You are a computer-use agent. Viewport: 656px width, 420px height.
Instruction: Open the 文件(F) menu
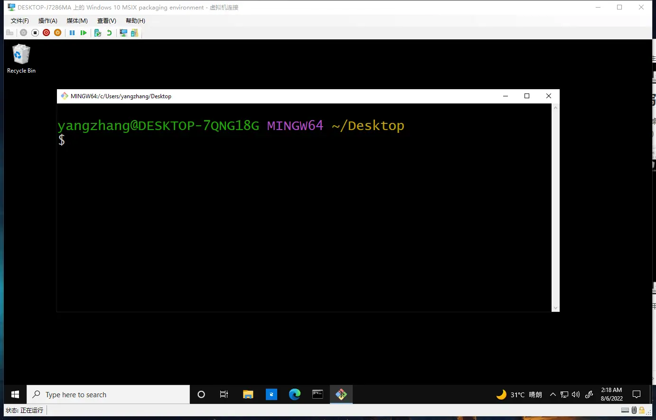(19, 21)
